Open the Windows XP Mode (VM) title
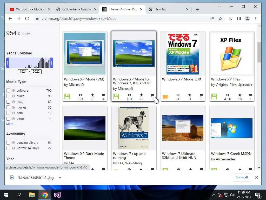The width and height of the screenshot is (266, 200). 84,79
